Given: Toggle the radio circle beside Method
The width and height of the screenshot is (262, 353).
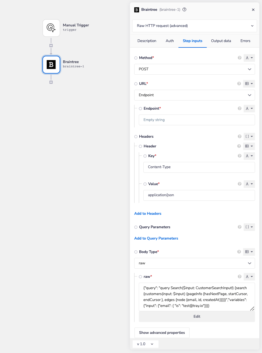Looking at the screenshot, I should [136, 58].
